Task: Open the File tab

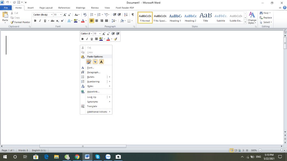Action: [x=6, y=8]
